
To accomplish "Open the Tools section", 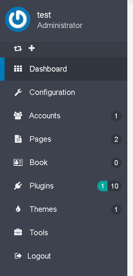I will coord(64,232).
